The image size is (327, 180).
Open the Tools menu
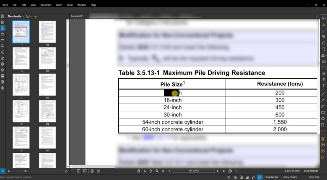coord(70,5)
